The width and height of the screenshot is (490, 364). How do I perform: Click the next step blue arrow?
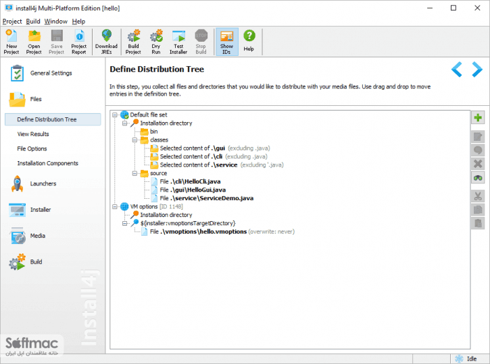477,69
